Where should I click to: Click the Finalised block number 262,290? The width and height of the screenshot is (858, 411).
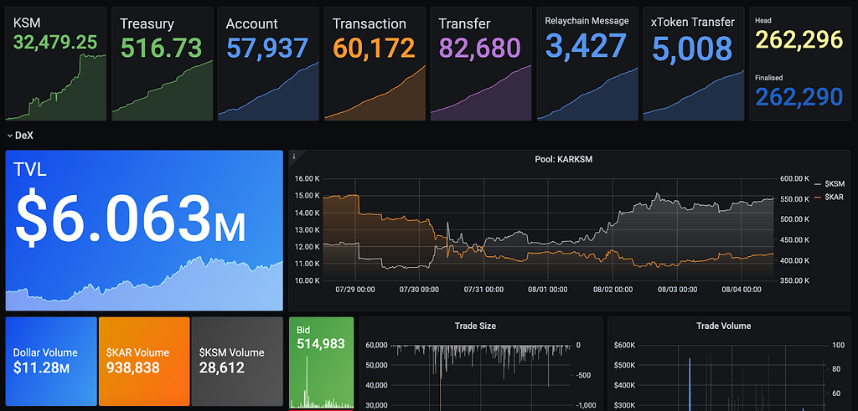coord(799,97)
